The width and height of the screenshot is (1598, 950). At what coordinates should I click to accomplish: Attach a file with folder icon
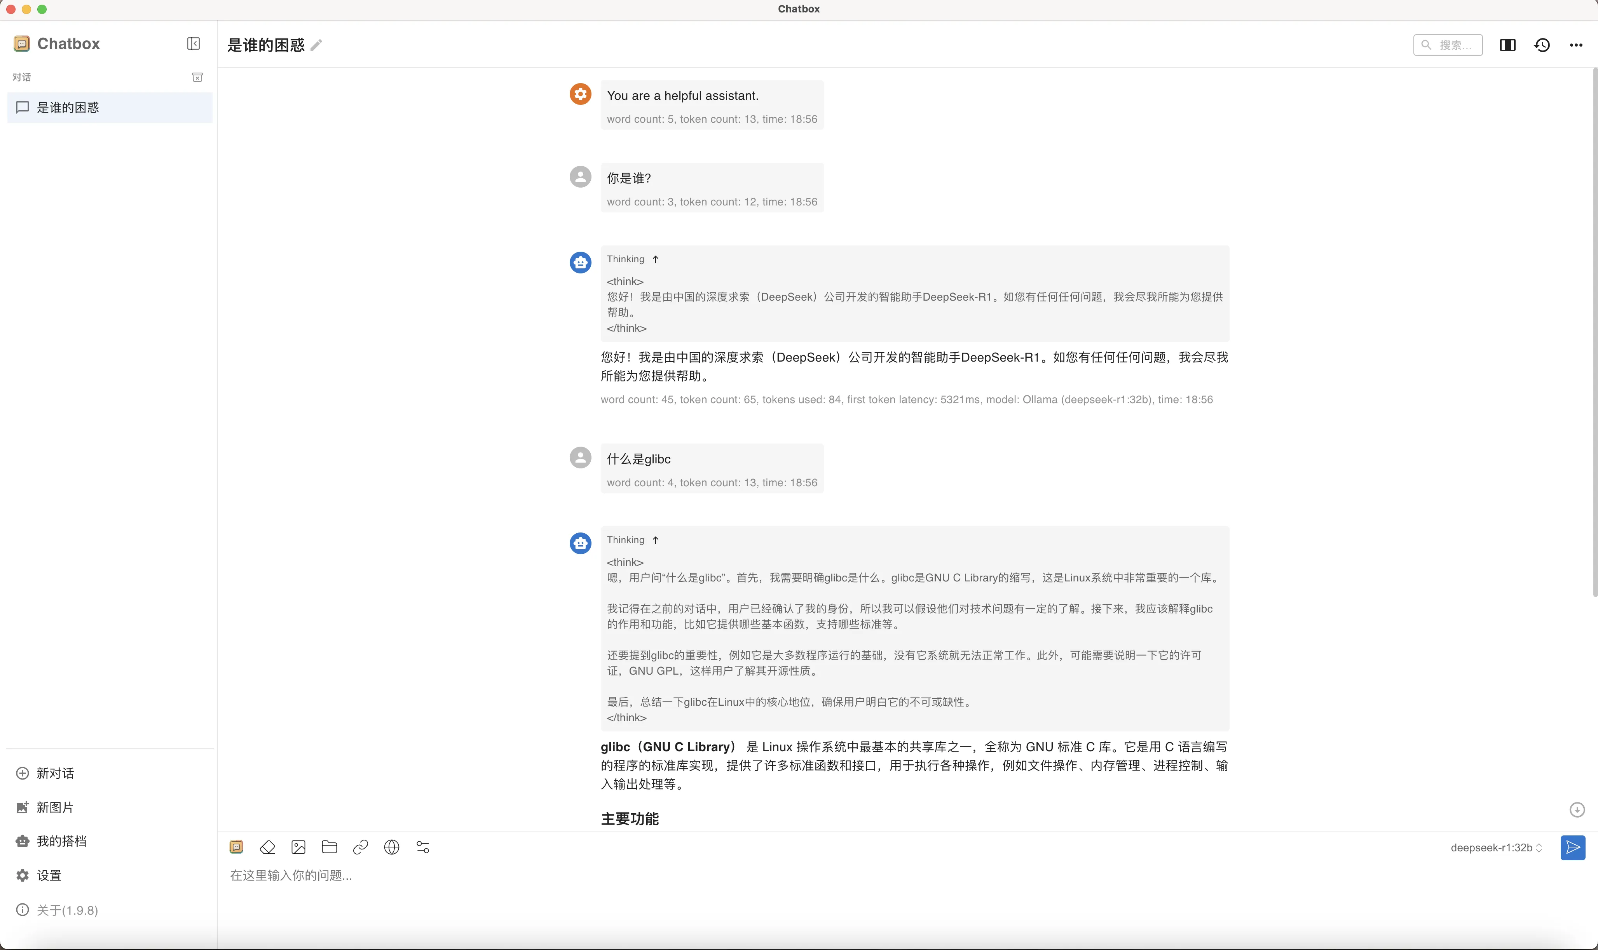coord(329,847)
